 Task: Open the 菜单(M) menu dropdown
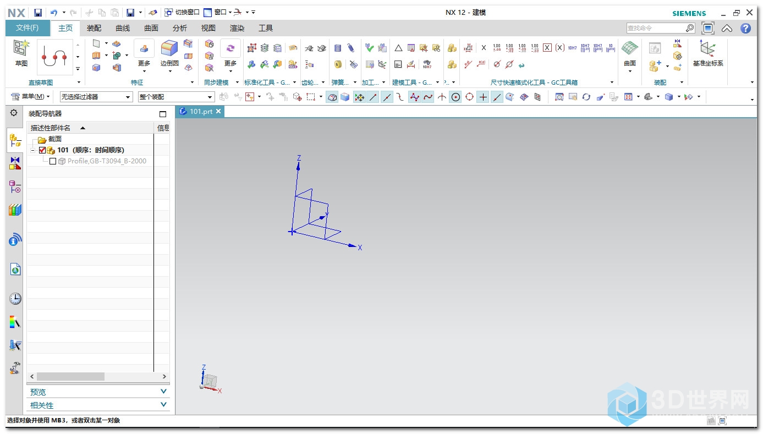point(31,97)
